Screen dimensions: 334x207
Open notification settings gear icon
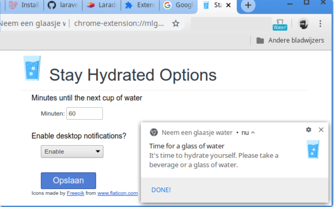(x=309, y=130)
